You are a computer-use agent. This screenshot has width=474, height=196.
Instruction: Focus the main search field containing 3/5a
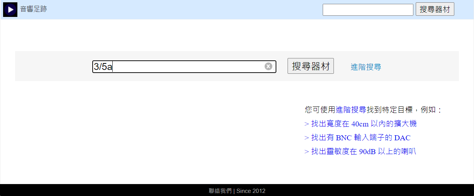point(184,66)
